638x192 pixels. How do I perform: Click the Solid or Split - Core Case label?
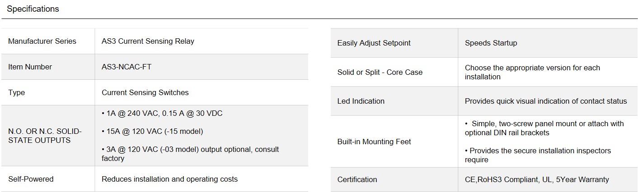[380, 72]
